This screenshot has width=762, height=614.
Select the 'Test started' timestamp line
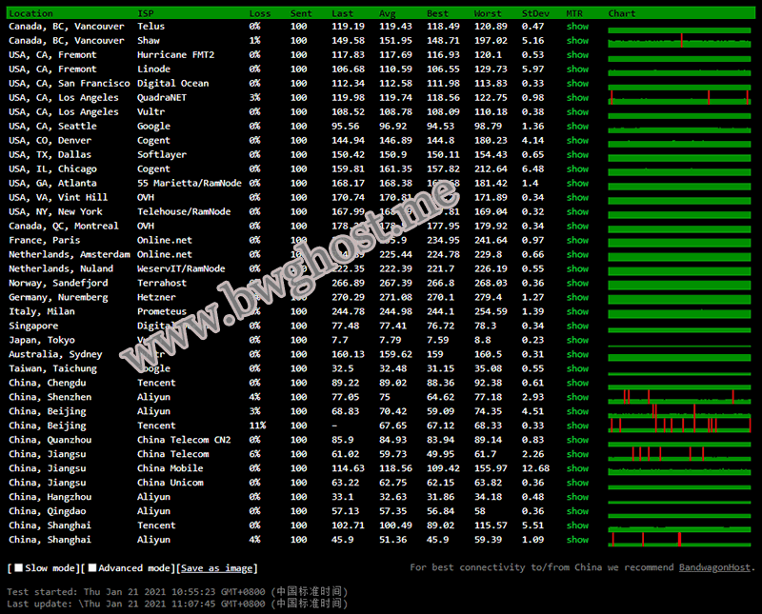click(x=177, y=592)
